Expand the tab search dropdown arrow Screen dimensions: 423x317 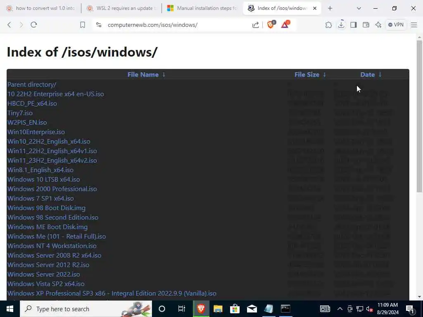359,8
